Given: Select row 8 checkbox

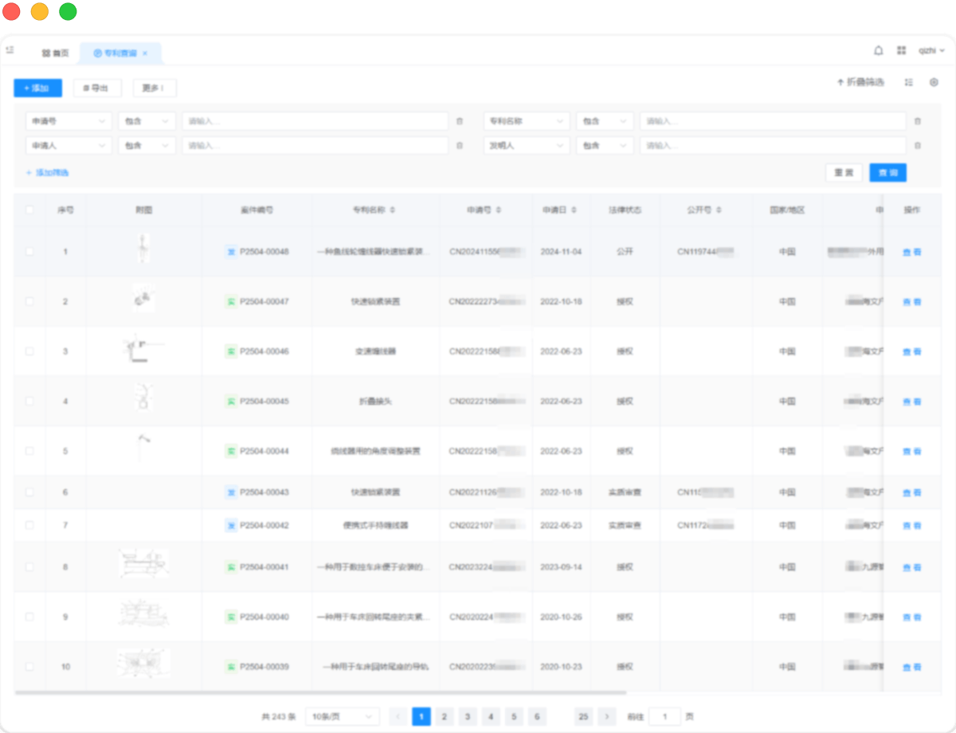Looking at the screenshot, I should 30,567.
